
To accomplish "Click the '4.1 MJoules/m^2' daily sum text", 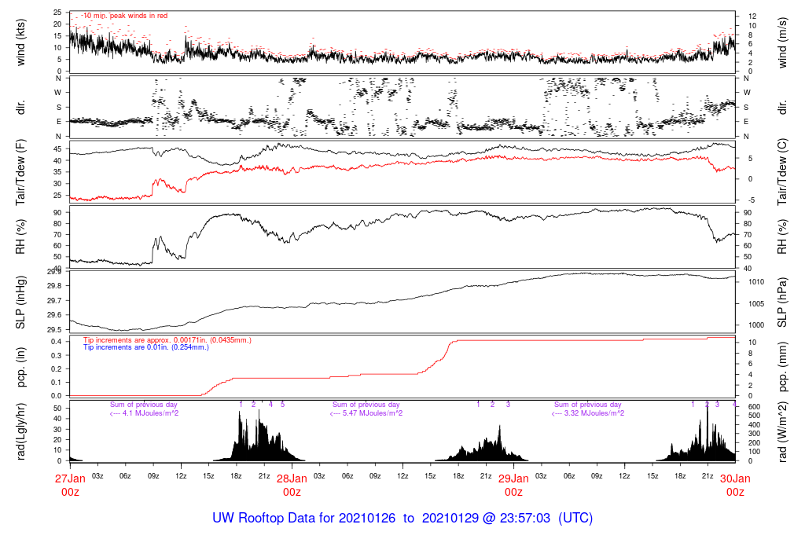I will (150, 413).
